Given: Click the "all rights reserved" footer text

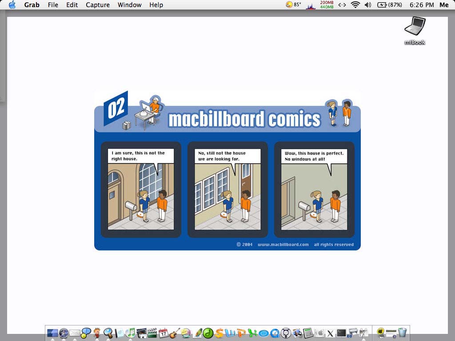Looking at the screenshot, I should [334, 245].
